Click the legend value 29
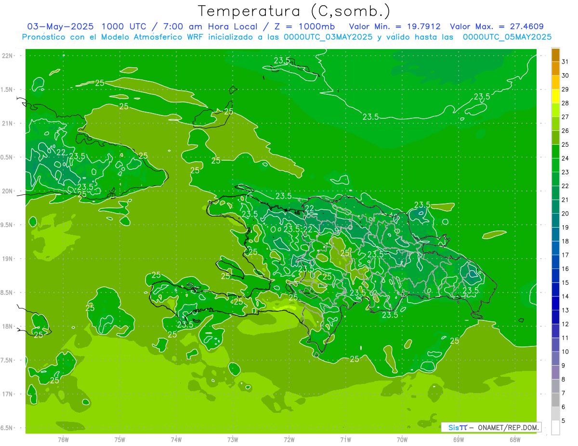 (565, 89)
